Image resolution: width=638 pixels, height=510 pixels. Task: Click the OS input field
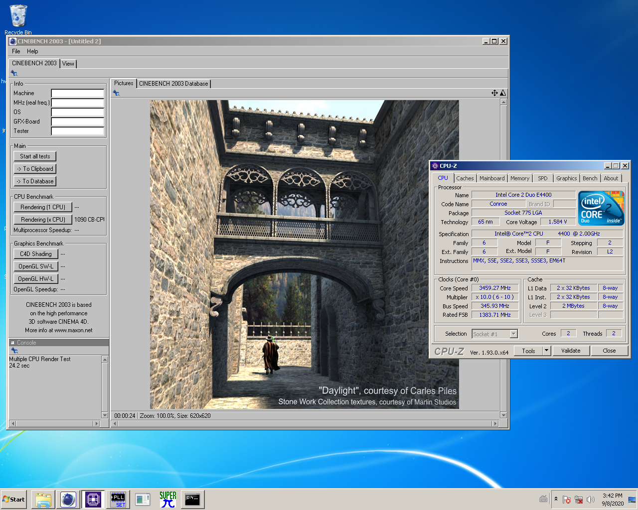coord(78,112)
